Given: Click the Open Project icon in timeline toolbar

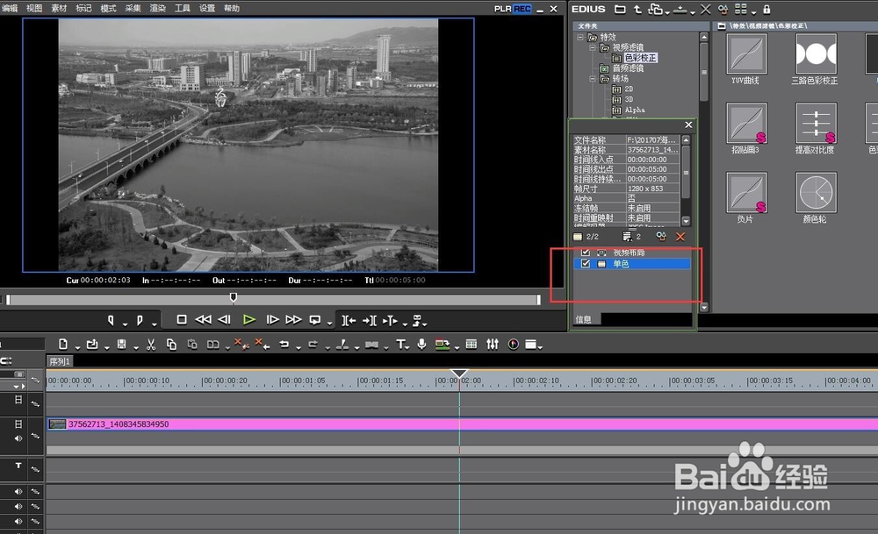Looking at the screenshot, I should coord(92,345).
